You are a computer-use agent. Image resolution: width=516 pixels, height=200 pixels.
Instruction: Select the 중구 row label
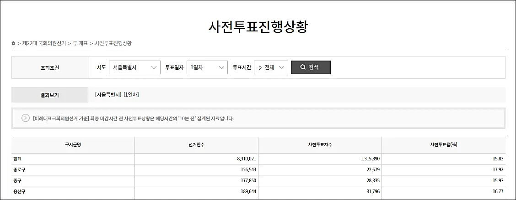point(16,181)
